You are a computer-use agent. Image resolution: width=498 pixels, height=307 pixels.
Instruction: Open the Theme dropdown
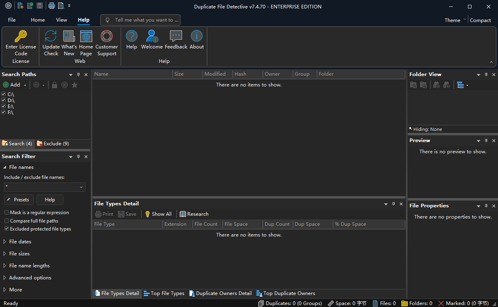pyautogui.click(x=455, y=20)
